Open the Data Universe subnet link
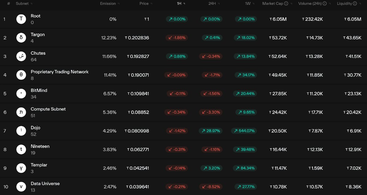The height and width of the screenshot is (195, 367). [x=45, y=184]
